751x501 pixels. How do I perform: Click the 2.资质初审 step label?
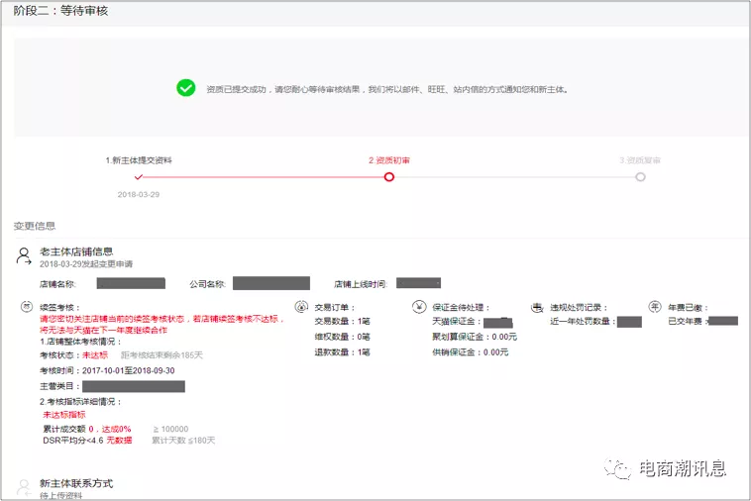[x=389, y=159]
